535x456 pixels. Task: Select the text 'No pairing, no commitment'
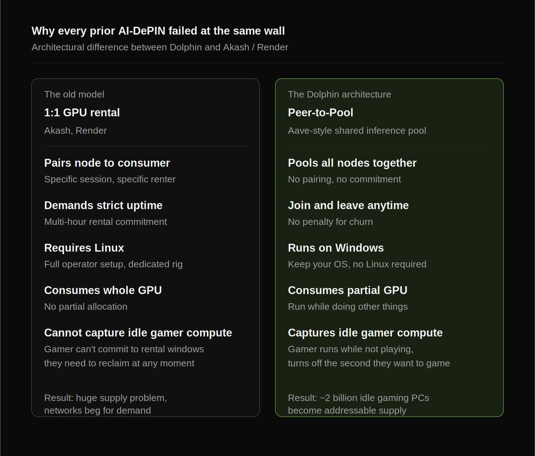point(344,179)
